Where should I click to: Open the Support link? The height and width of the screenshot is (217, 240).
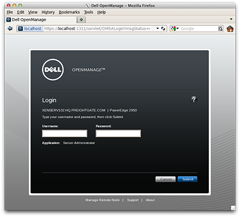click(x=133, y=200)
